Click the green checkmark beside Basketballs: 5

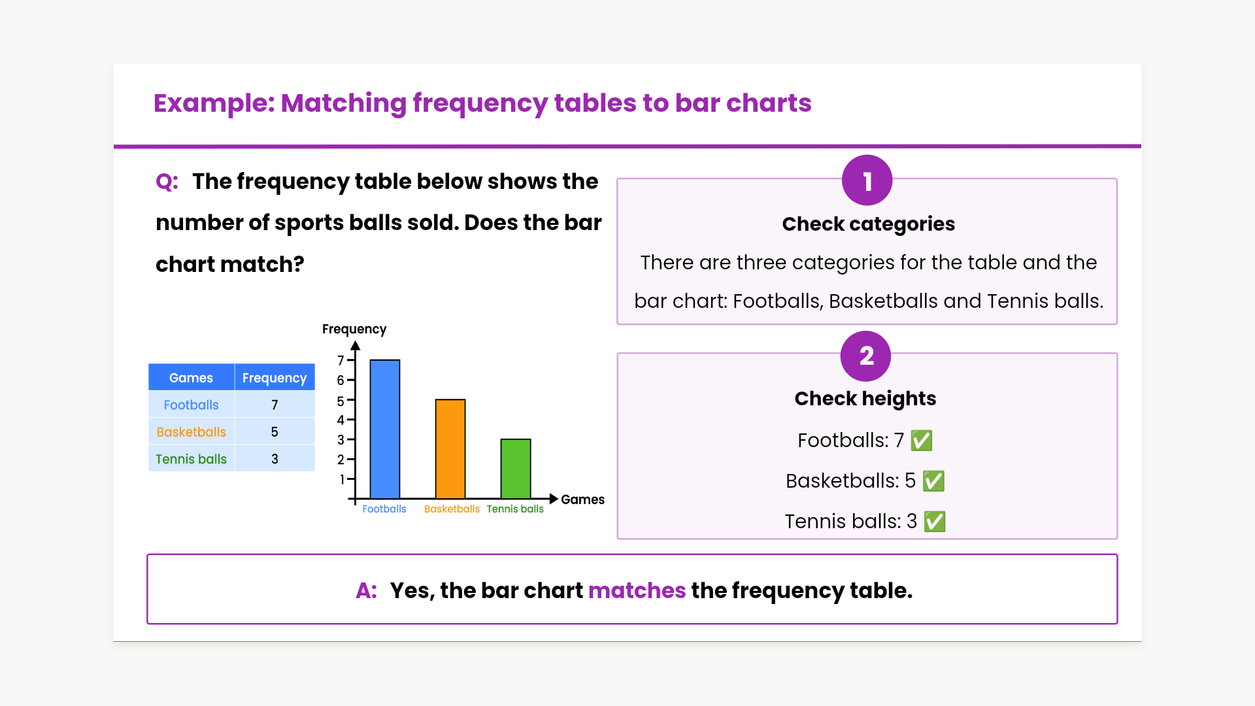pos(933,481)
